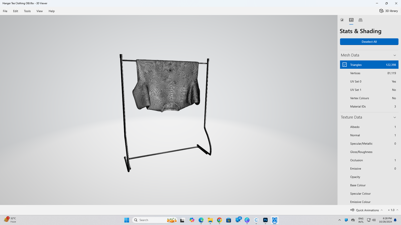Open the ENG INTL language switcher
401x225 pixels.
pyautogui.click(x=361, y=220)
